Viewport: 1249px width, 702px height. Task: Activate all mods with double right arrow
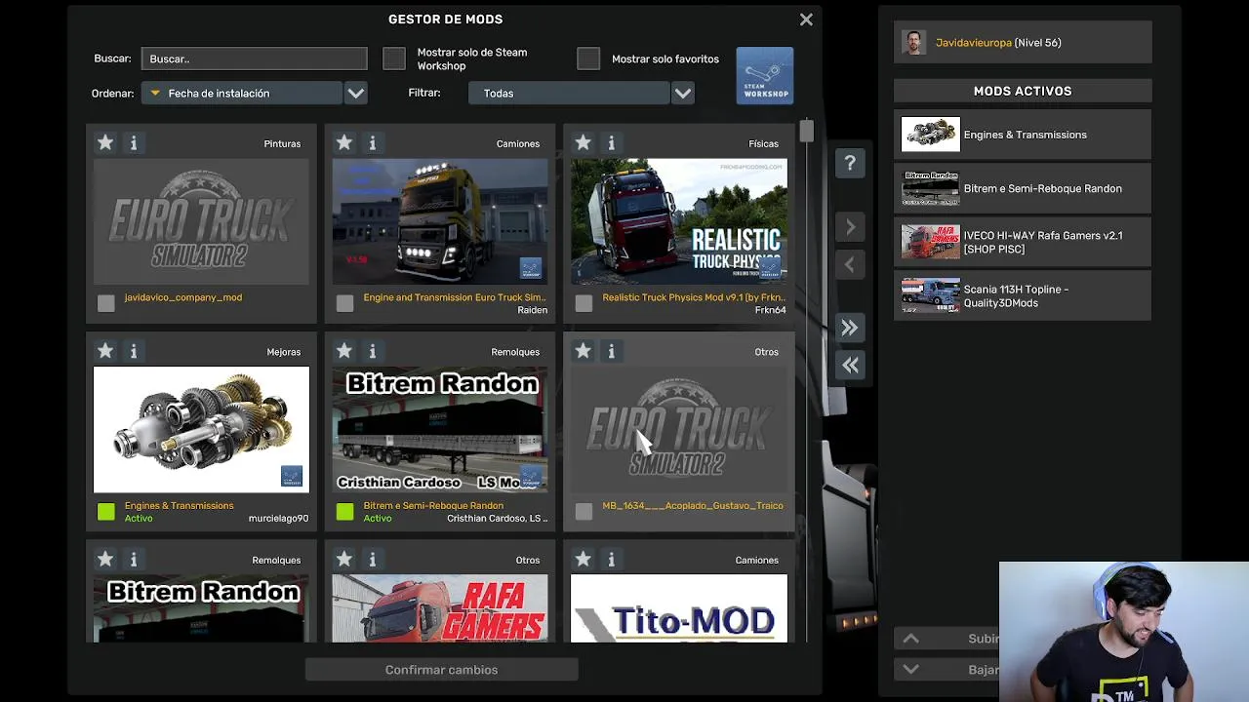[850, 328]
